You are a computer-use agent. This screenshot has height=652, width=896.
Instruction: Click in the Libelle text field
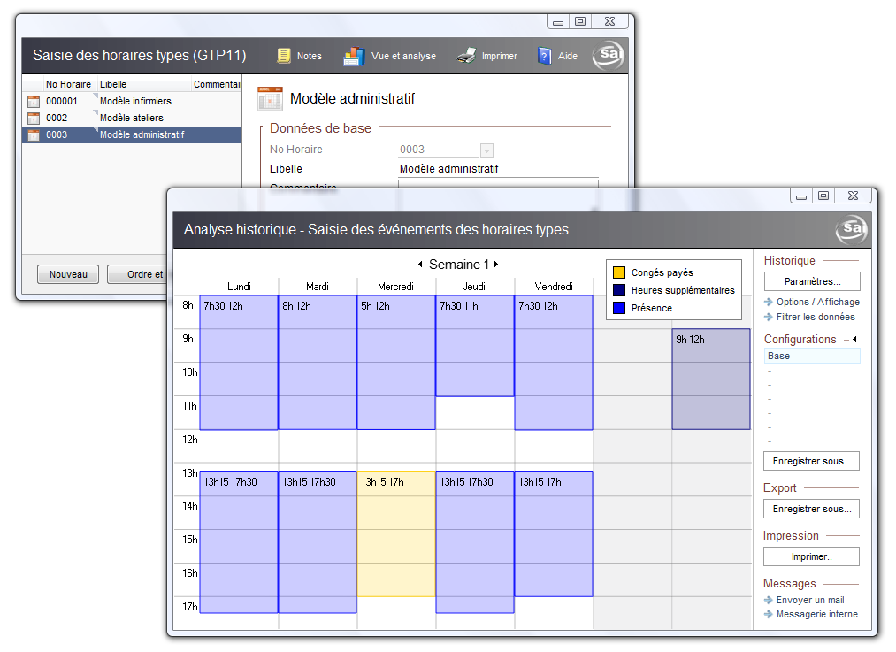click(x=498, y=169)
